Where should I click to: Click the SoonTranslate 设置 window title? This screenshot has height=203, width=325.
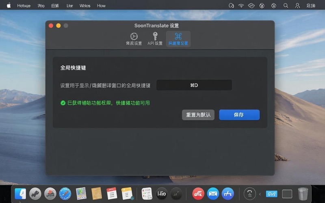click(156, 26)
